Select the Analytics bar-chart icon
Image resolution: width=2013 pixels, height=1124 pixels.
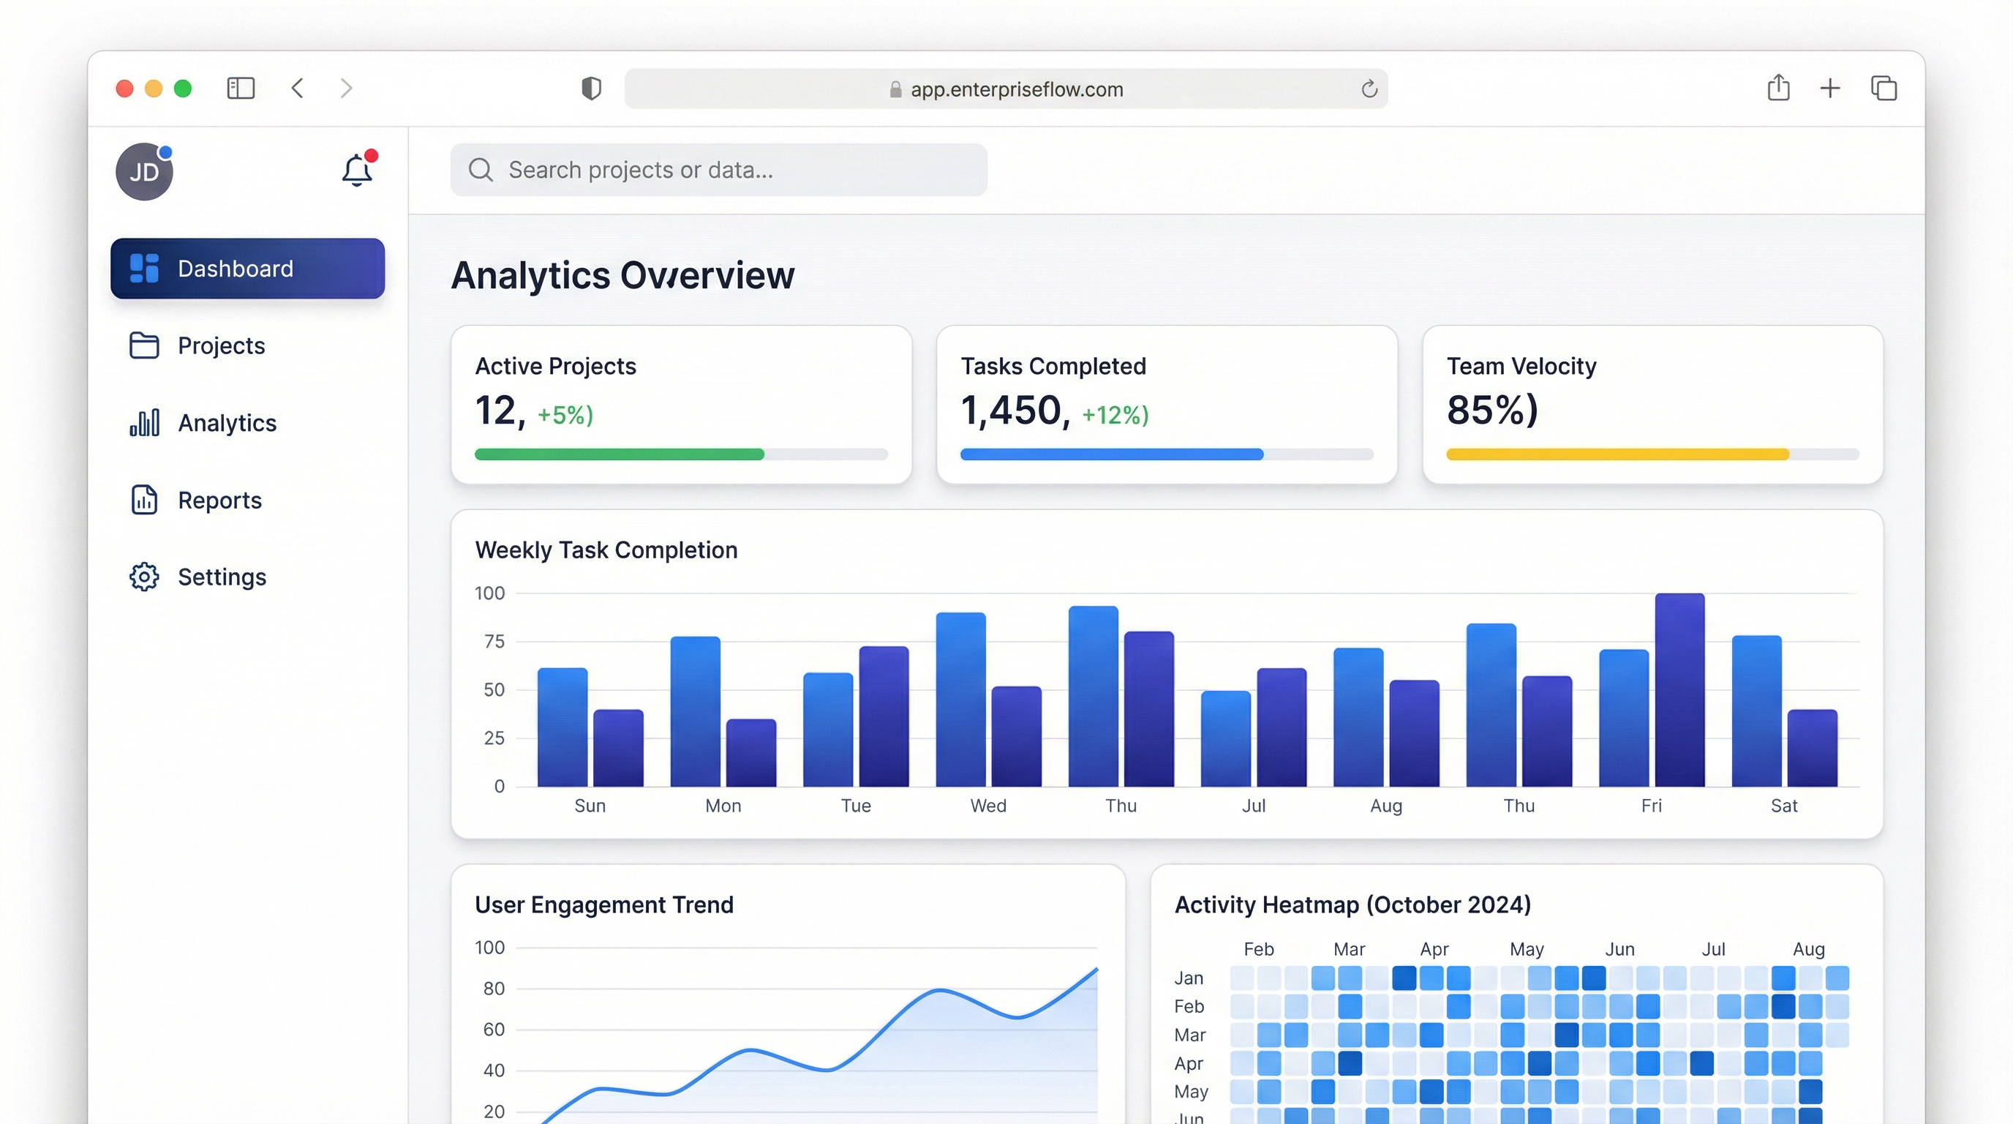(144, 422)
